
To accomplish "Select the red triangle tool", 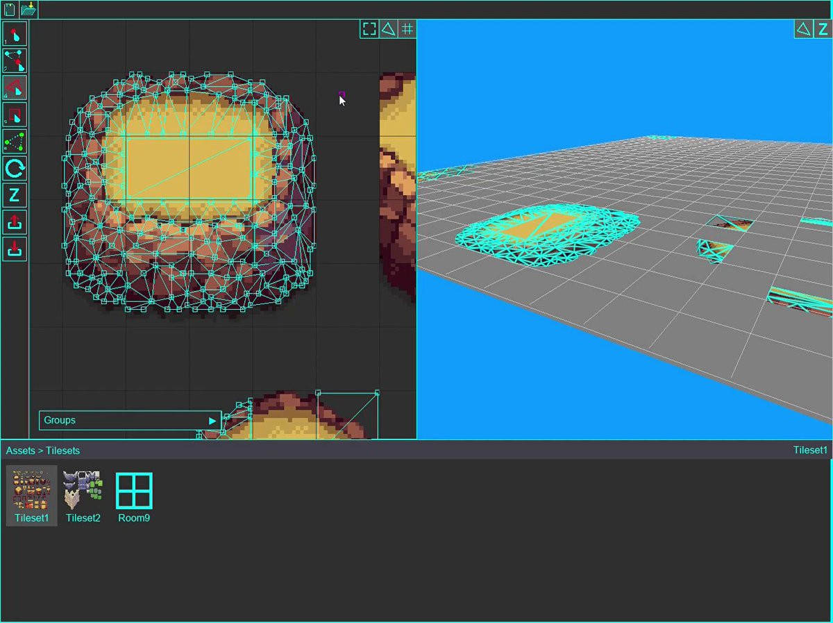I will click(x=15, y=88).
